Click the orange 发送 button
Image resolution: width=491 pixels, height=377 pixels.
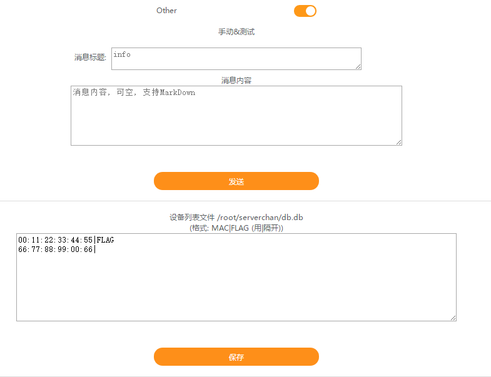click(236, 181)
